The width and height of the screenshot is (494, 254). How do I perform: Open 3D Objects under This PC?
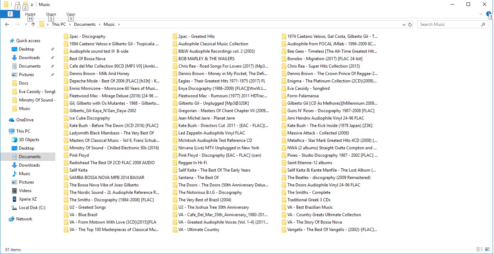[29, 140]
